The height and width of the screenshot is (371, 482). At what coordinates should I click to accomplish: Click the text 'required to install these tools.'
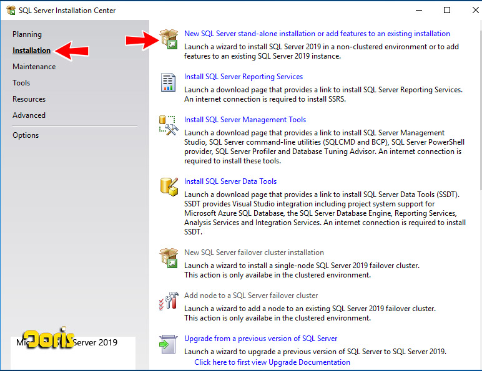232,161
